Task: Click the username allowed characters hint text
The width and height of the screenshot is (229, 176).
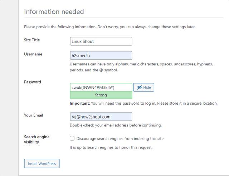Action: 141,67
